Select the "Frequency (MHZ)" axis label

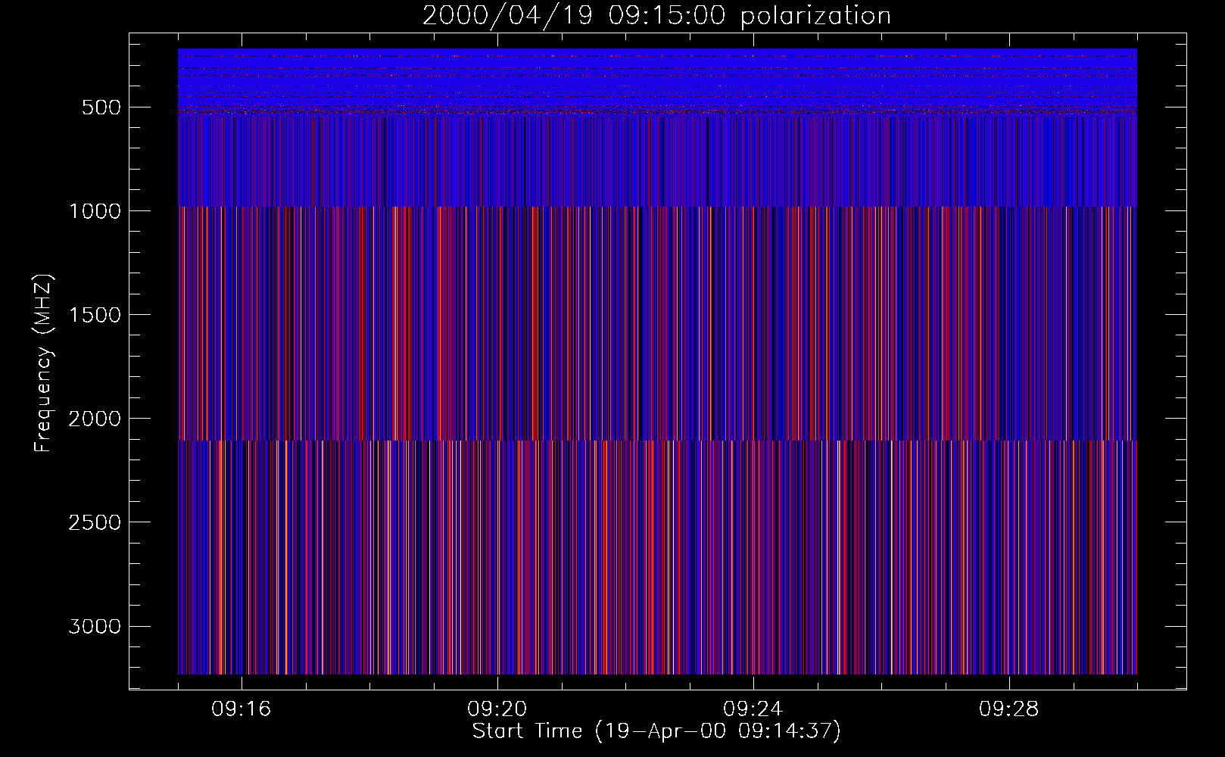point(43,363)
